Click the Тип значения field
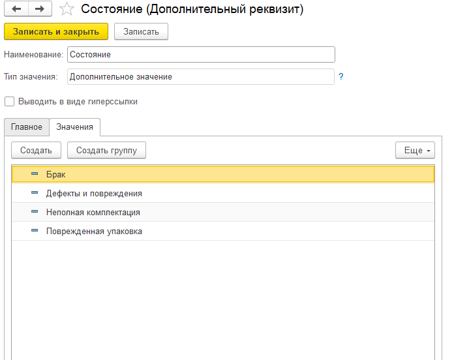This screenshot has height=360, width=454. 201,77
